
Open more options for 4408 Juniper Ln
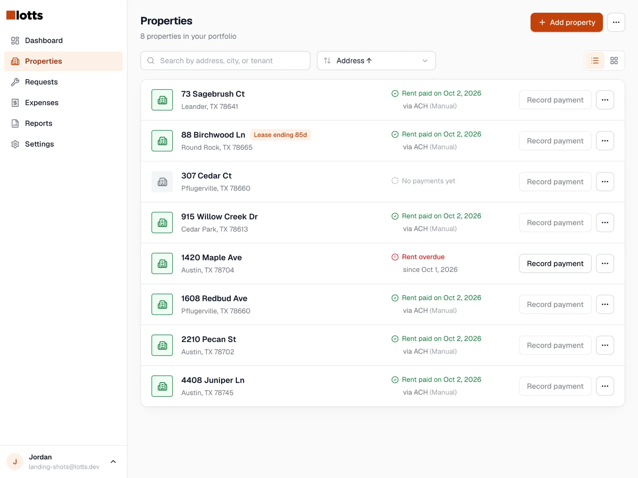[x=605, y=386]
